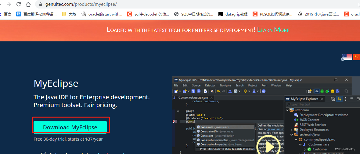Click the 'type filter text' field

coord(322,104)
